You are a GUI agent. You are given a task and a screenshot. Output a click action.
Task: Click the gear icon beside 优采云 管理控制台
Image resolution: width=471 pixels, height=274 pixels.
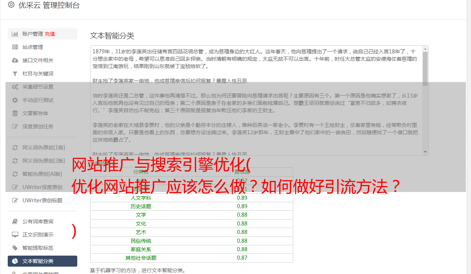click(x=11, y=5)
